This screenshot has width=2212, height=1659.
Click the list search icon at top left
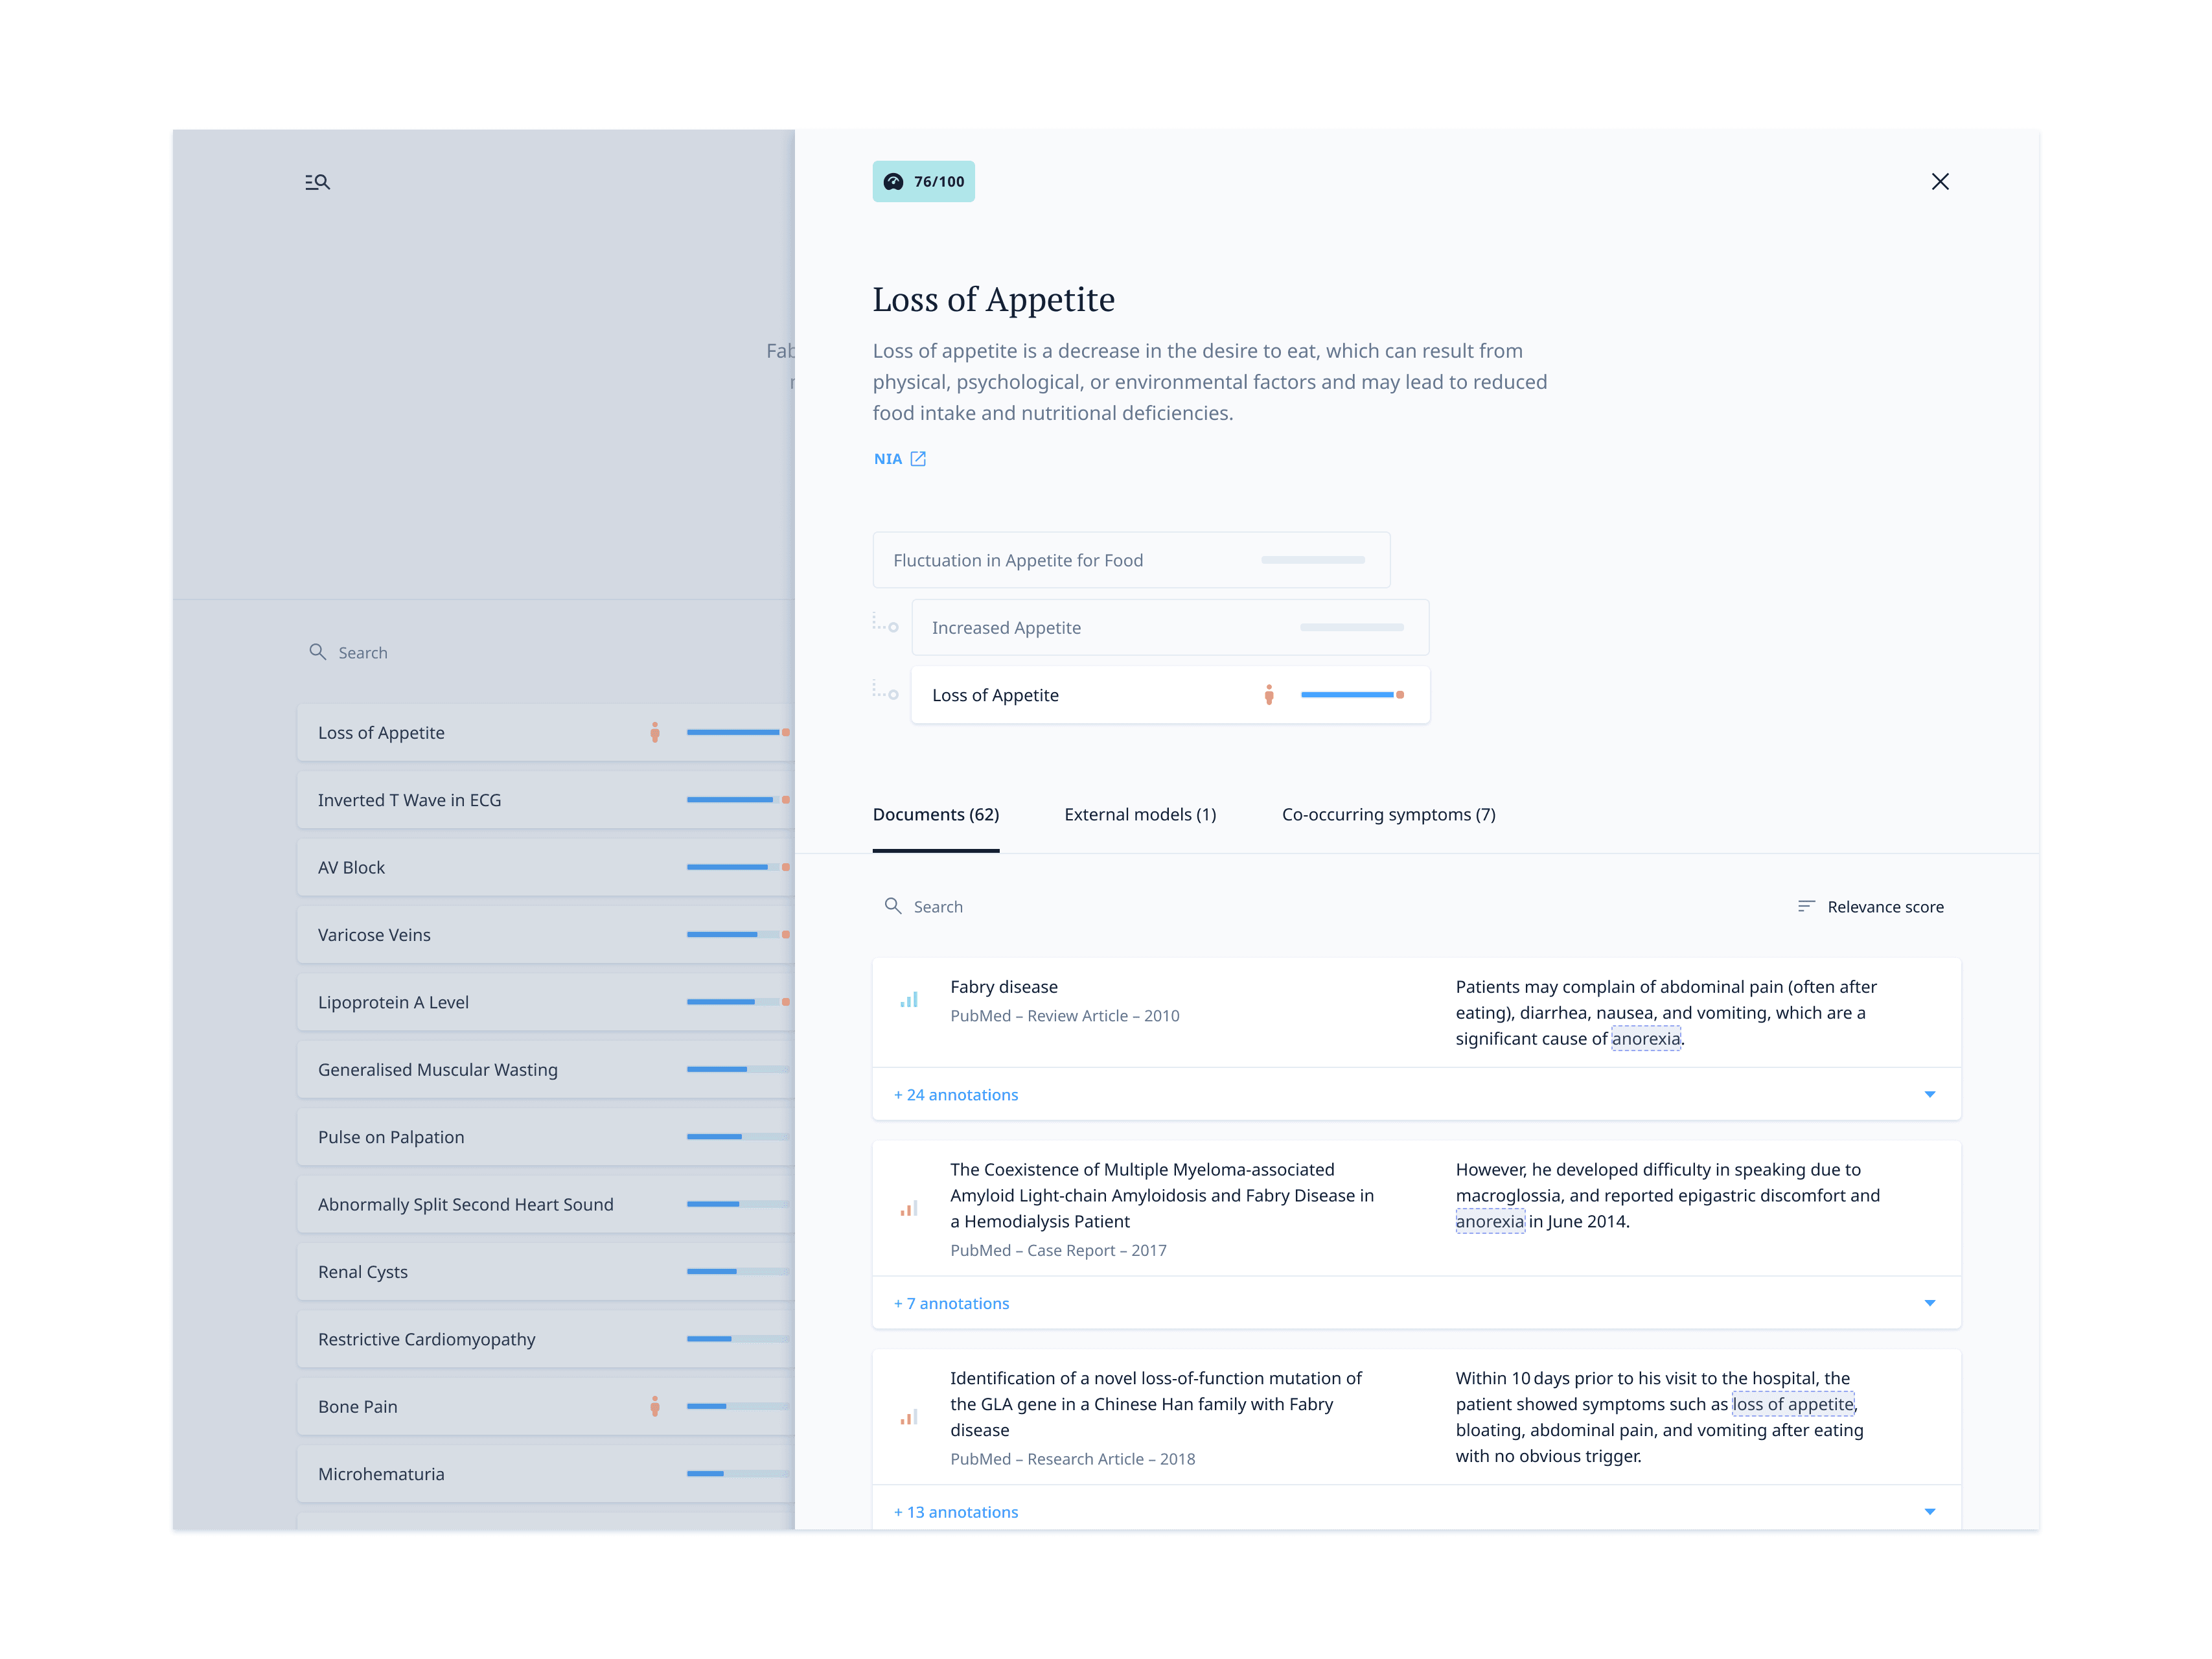click(317, 182)
